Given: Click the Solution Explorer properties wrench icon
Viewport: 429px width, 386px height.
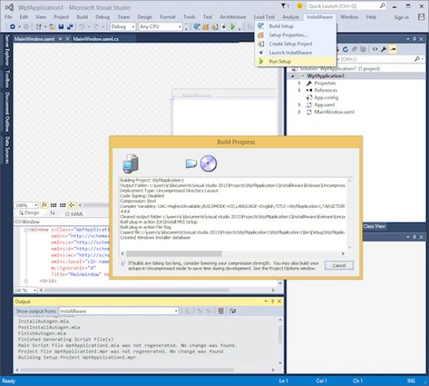Looking at the screenshot, I should point(384,49).
